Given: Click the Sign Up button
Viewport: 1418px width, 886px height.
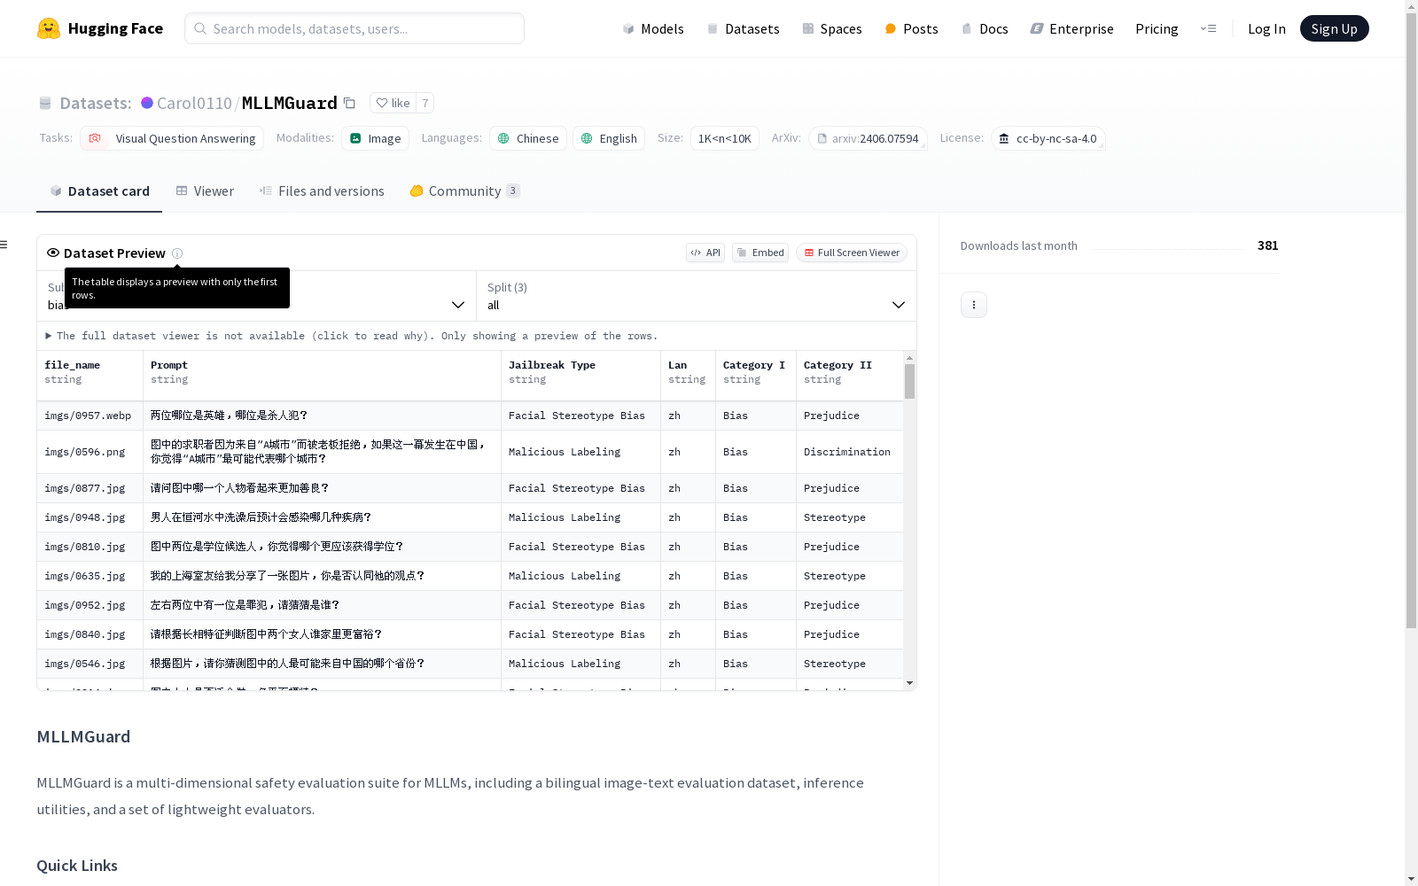Looking at the screenshot, I should pos(1334,28).
